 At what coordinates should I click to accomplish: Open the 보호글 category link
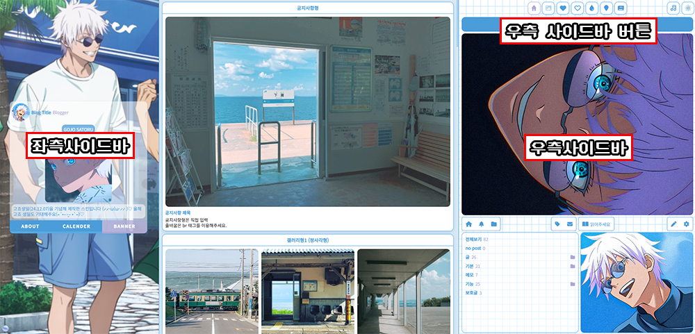(x=473, y=293)
